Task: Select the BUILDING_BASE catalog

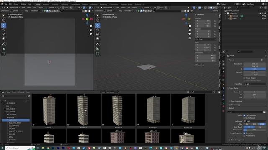Action: [x=15, y=123]
